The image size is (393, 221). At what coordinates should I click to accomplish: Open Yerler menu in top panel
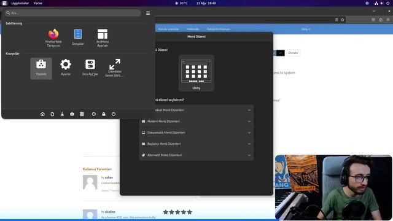[38, 3]
